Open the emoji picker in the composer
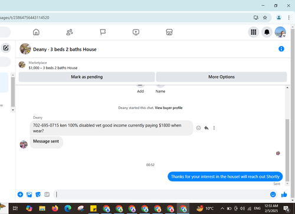This screenshot has width=295, height=214. pyautogui.click(x=273, y=194)
